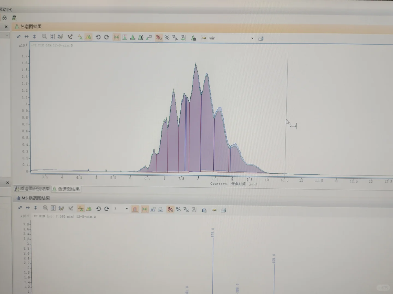Viewport: 393px width, 294px height.
Task: Click the blue bar-chart icon in MS toolbar
Action: tap(204, 210)
